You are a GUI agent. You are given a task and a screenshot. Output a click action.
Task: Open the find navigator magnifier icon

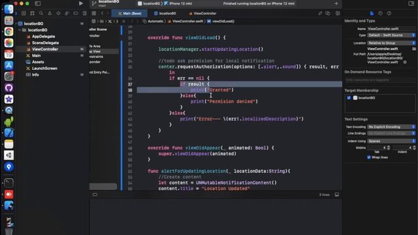(x=40, y=13)
